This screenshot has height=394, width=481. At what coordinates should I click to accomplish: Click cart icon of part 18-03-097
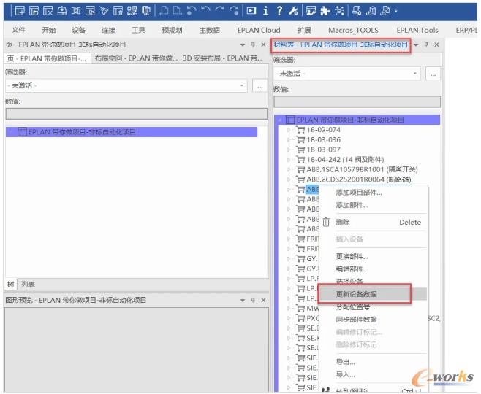[x=300, y=150]
